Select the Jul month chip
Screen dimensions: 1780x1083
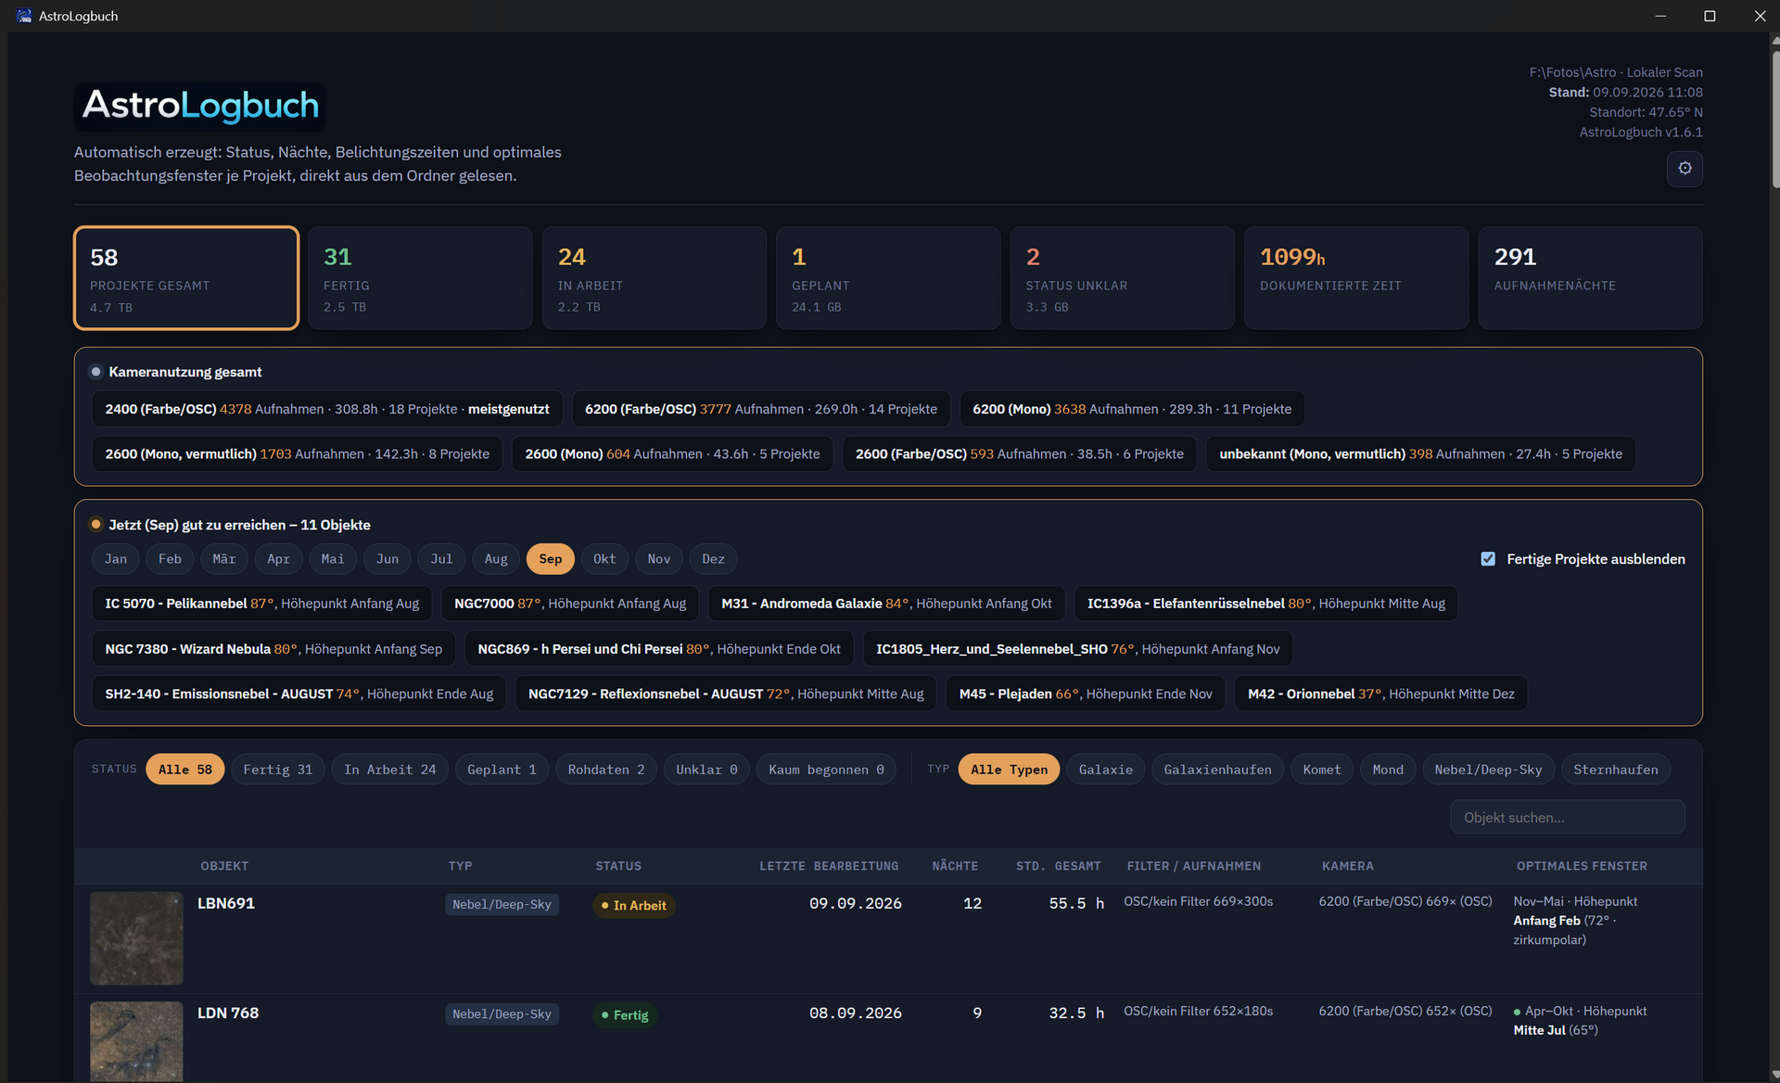(441, 559)
